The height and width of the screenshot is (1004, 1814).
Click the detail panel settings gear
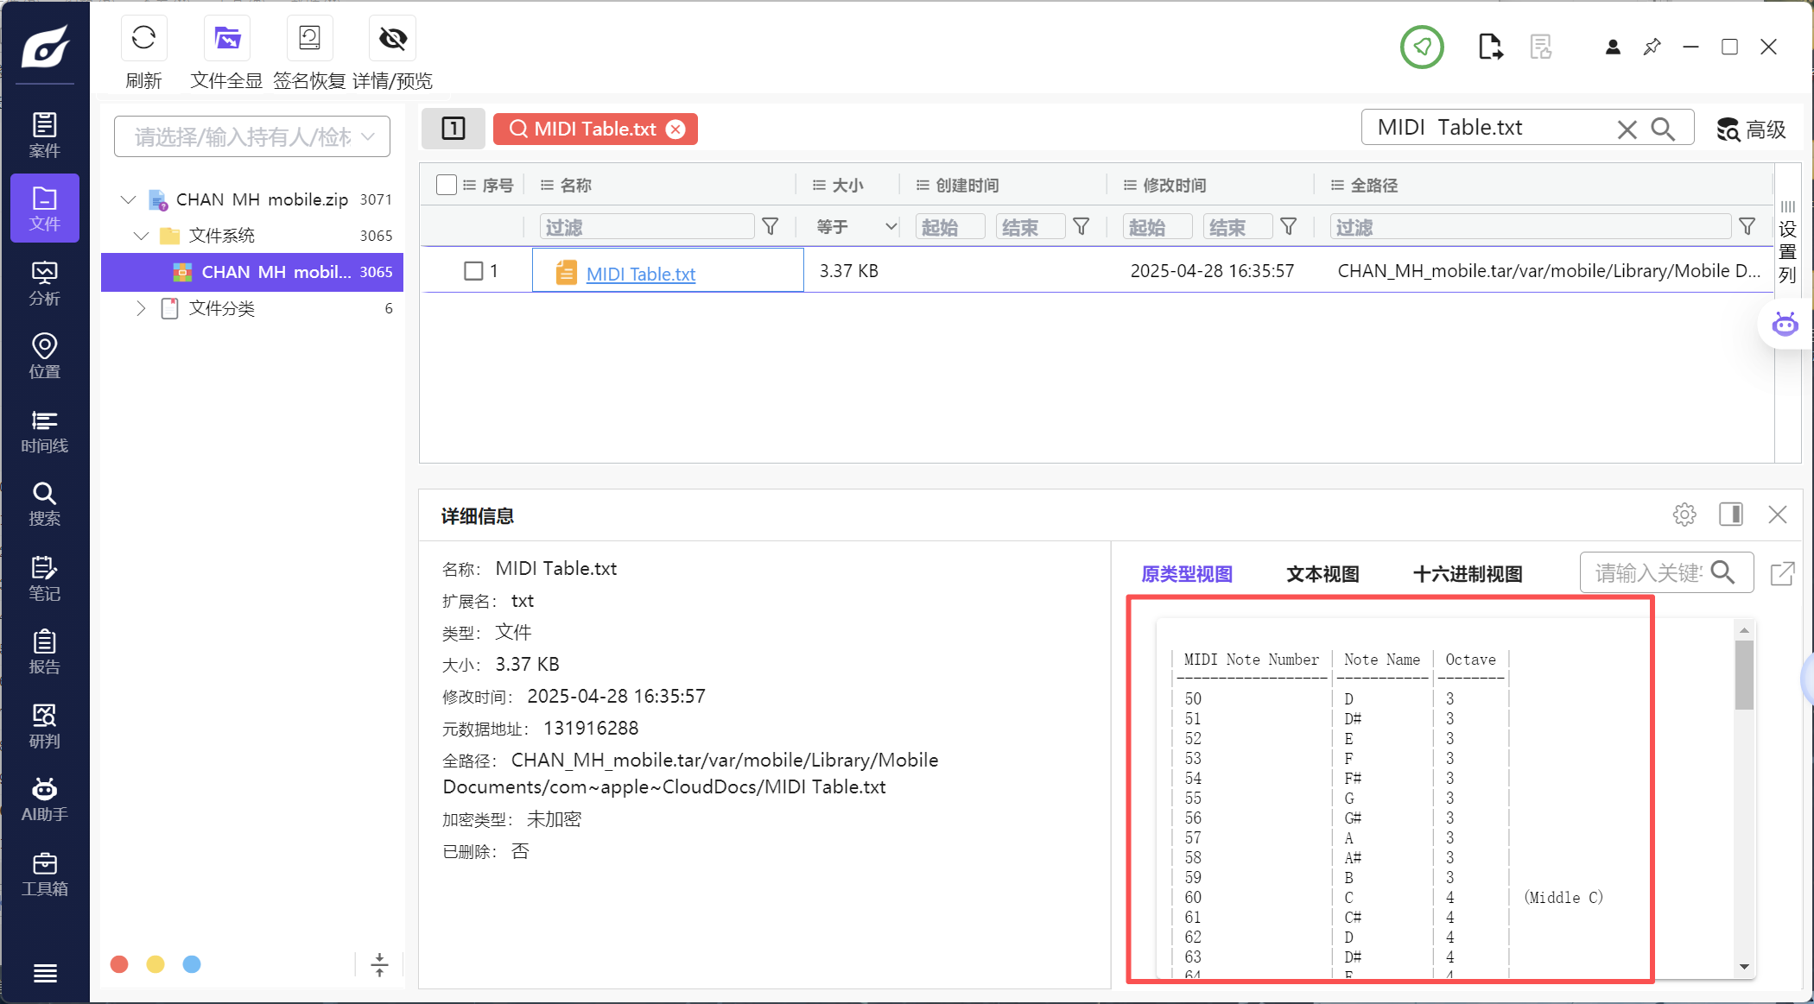tap(1684, 515)
